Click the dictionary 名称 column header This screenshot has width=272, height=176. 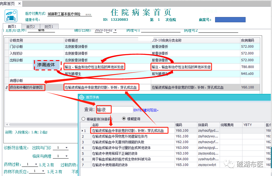[133, 125]
